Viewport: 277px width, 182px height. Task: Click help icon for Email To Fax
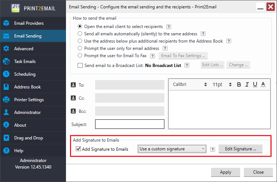click(152, 56)
